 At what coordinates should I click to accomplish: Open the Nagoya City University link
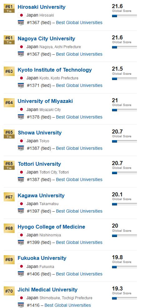(x=46, y=38)
